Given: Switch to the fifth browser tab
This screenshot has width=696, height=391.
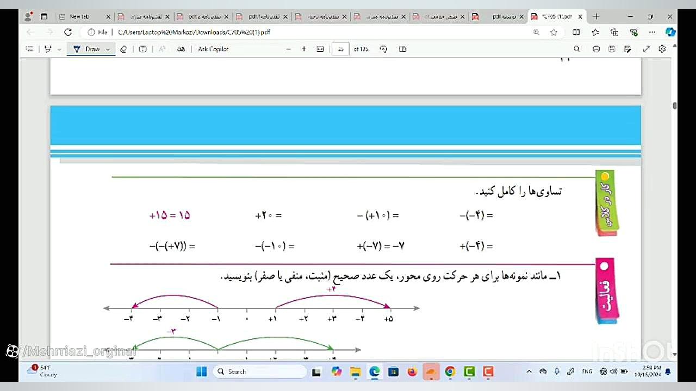Looking at the screenshot, I should [x=321, y=16].
